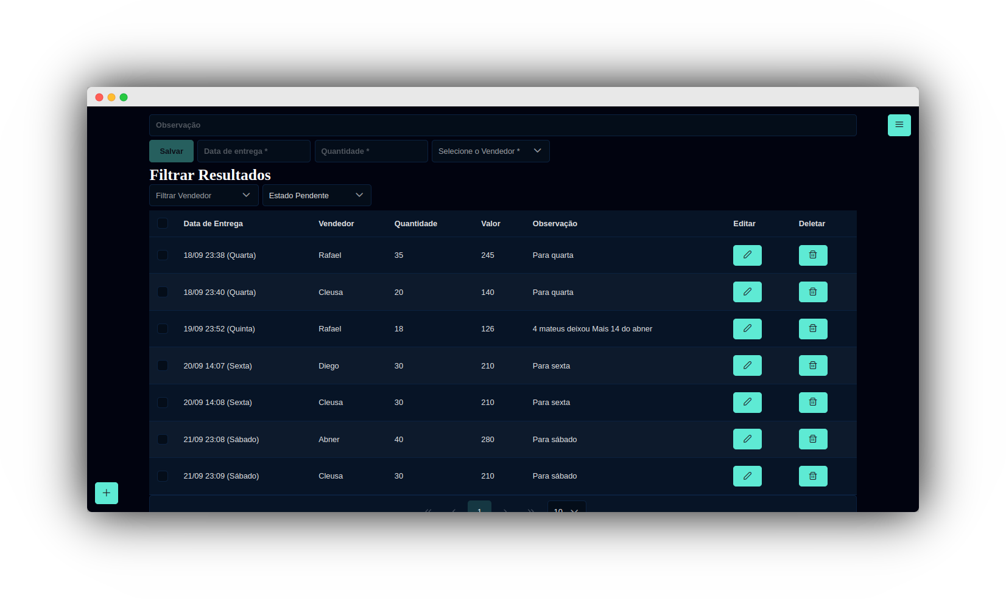Click the floating plus add button
The image size is (1006, 599).
107,493
